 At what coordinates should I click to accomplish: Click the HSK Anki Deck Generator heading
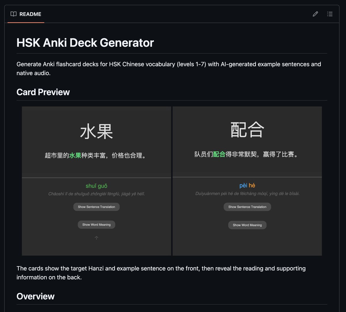coord(85,43)
